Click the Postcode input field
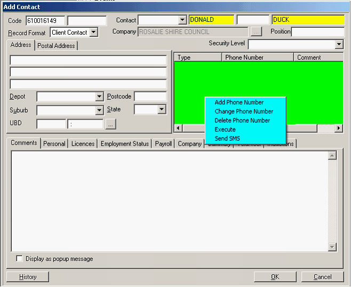The image size is (351, 287). 150,97
